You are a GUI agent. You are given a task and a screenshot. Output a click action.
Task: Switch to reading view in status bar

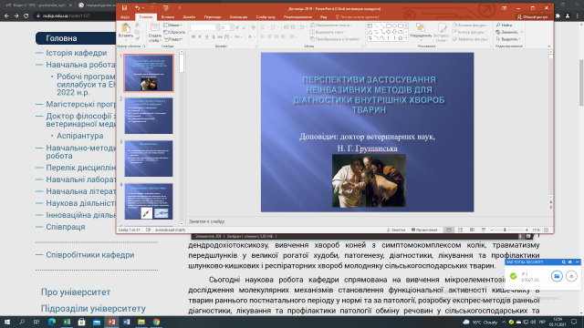point(472,231)
